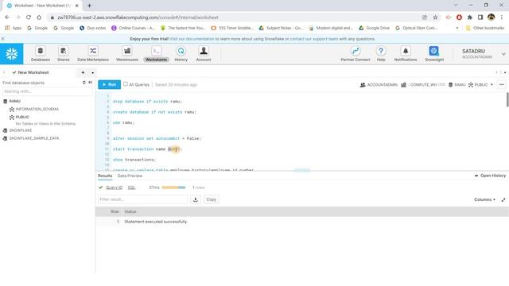Select the Worksheets tab

pos(156,54)
